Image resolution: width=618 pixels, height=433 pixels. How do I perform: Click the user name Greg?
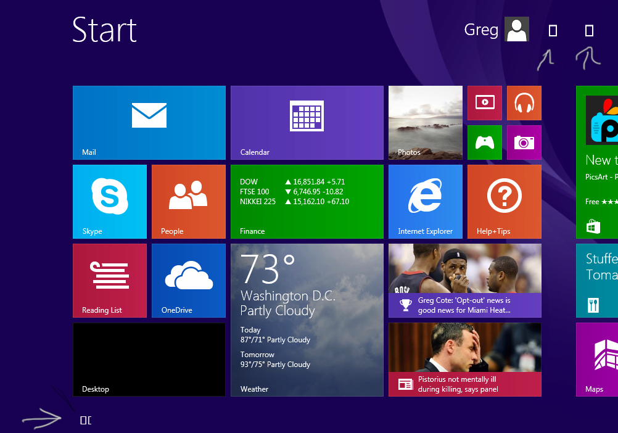coord(481,30)
